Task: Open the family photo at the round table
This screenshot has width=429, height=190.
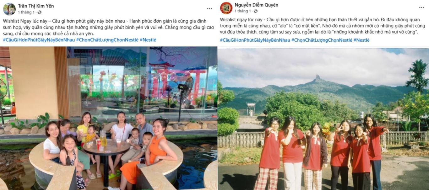Action: (109, 118)
